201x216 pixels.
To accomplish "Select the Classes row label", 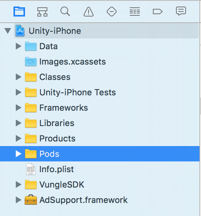I will pos(55,77).
